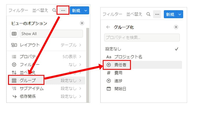Open the three-dot menu in left panel

[x=63, y=10]
